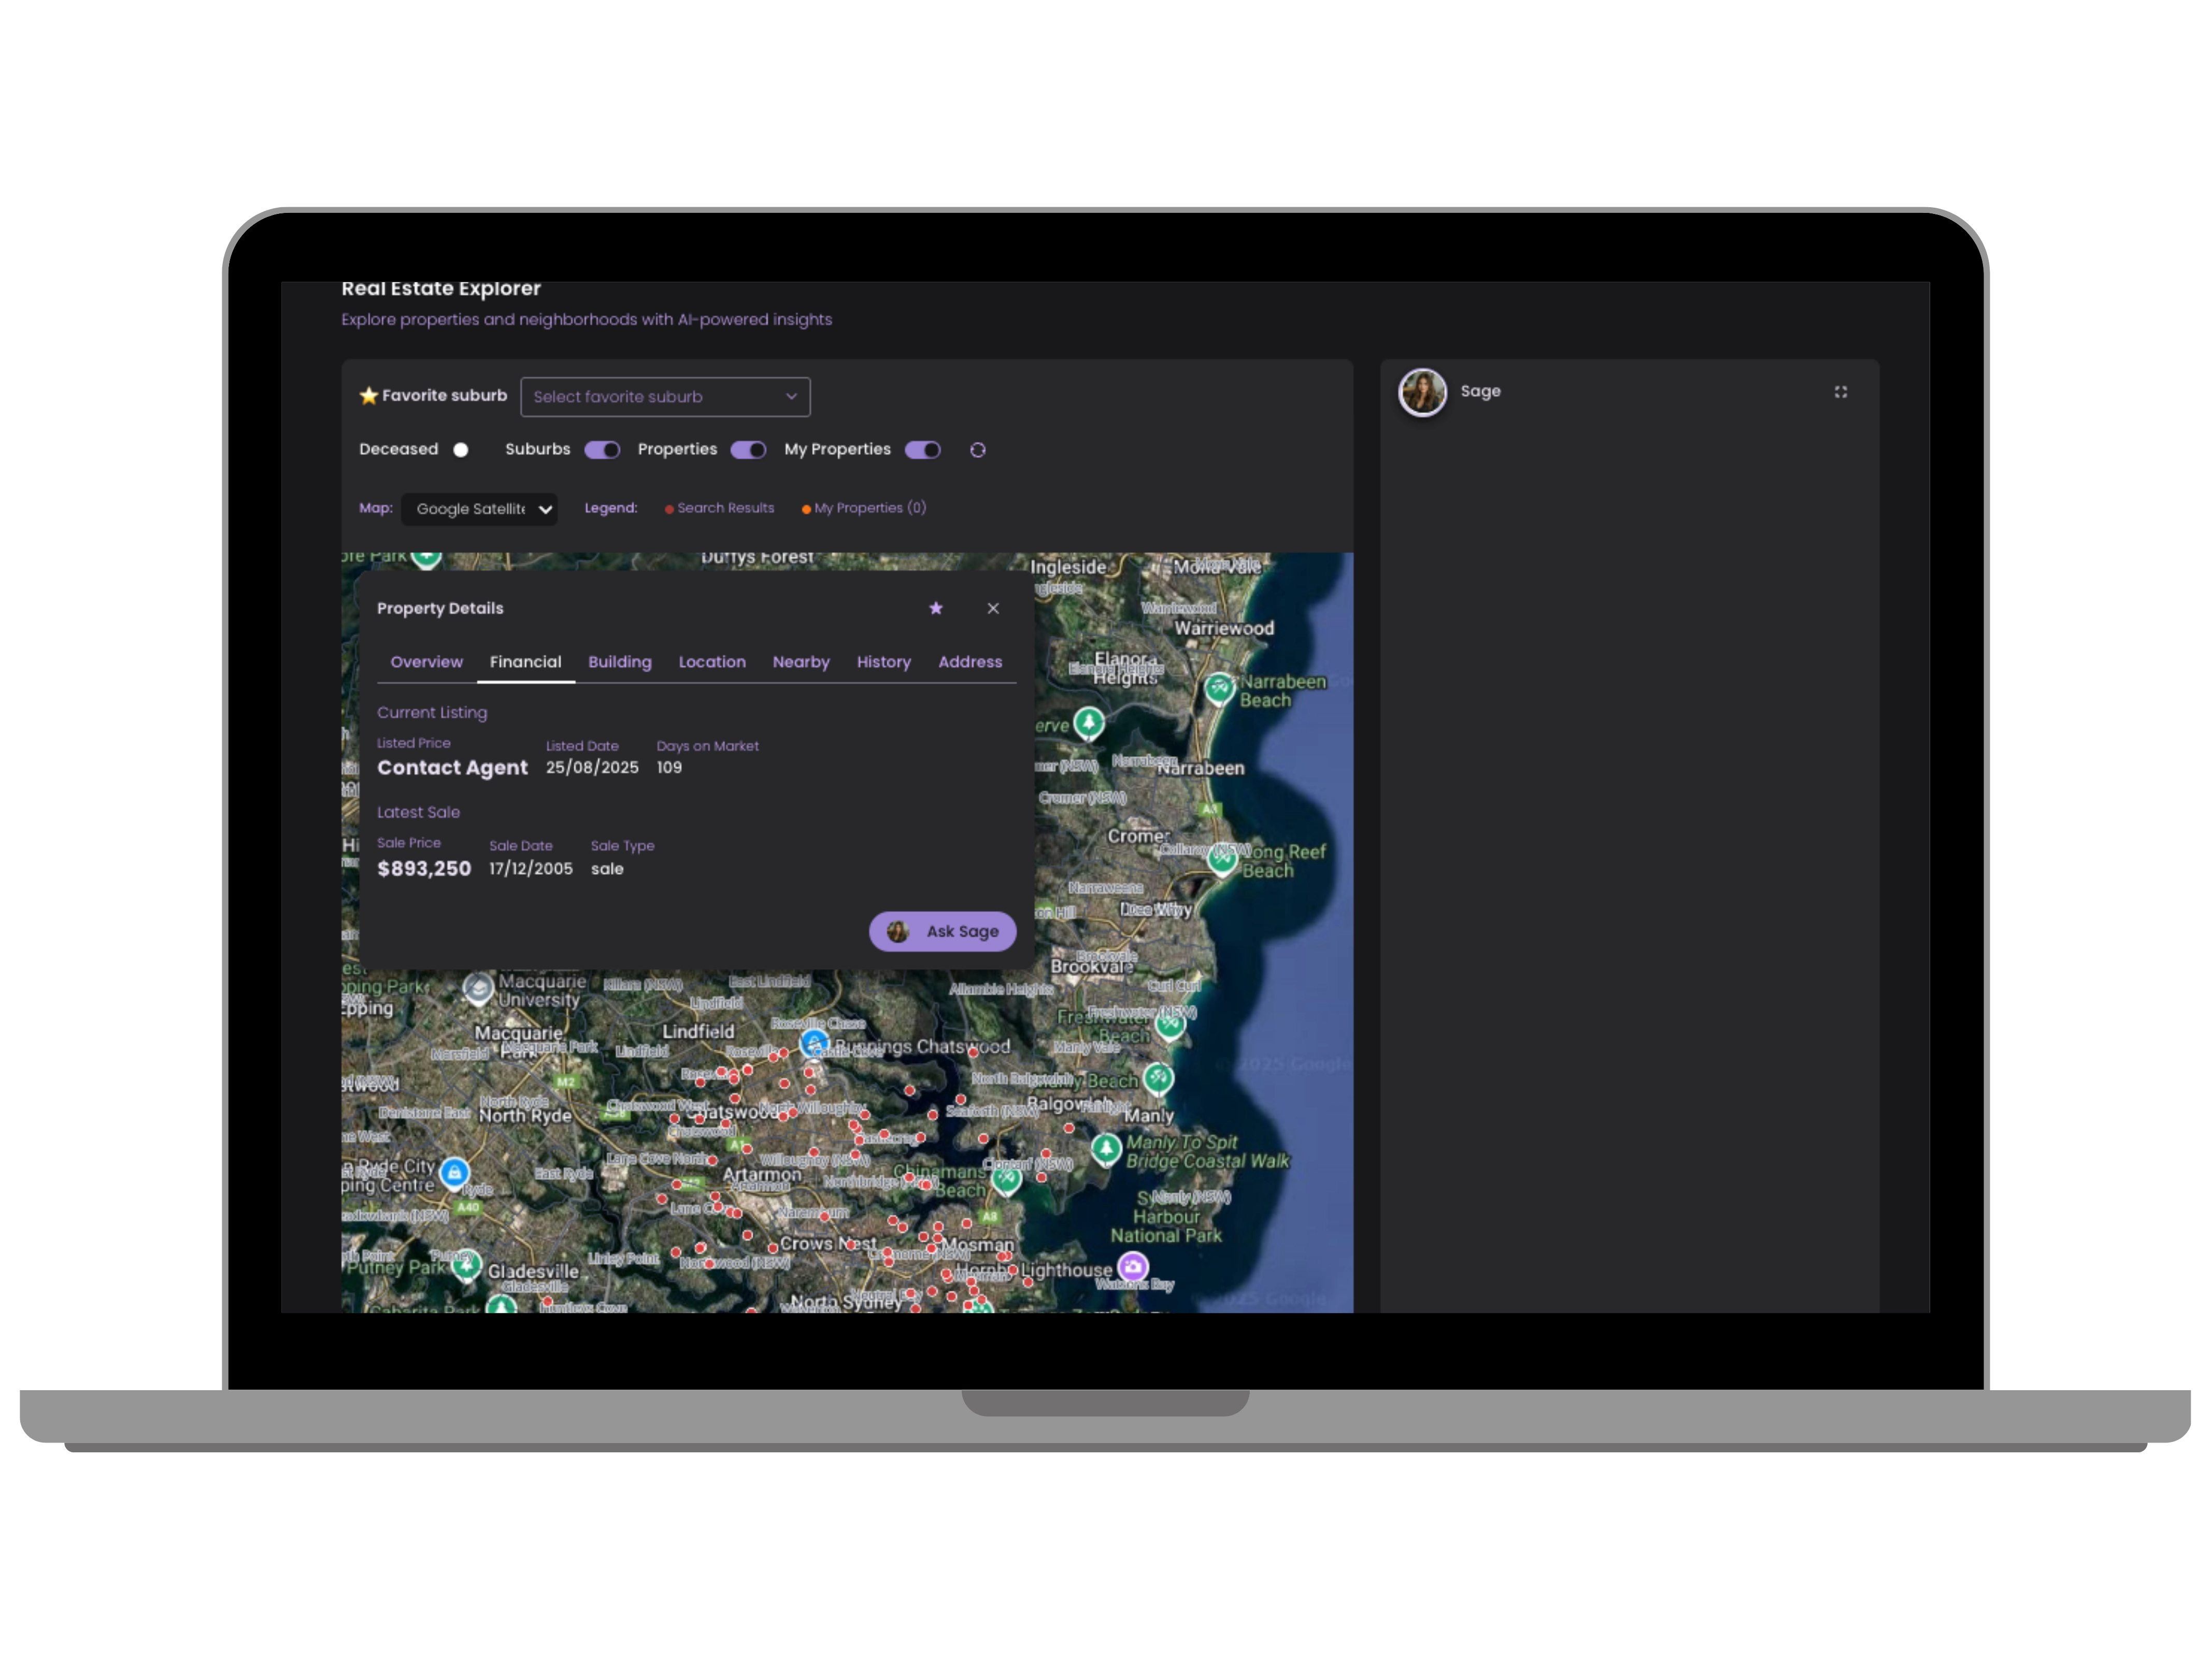Switch to the Building tab
The width and height of the screenshot is (2212, 1659).
(x=619, y=661)
